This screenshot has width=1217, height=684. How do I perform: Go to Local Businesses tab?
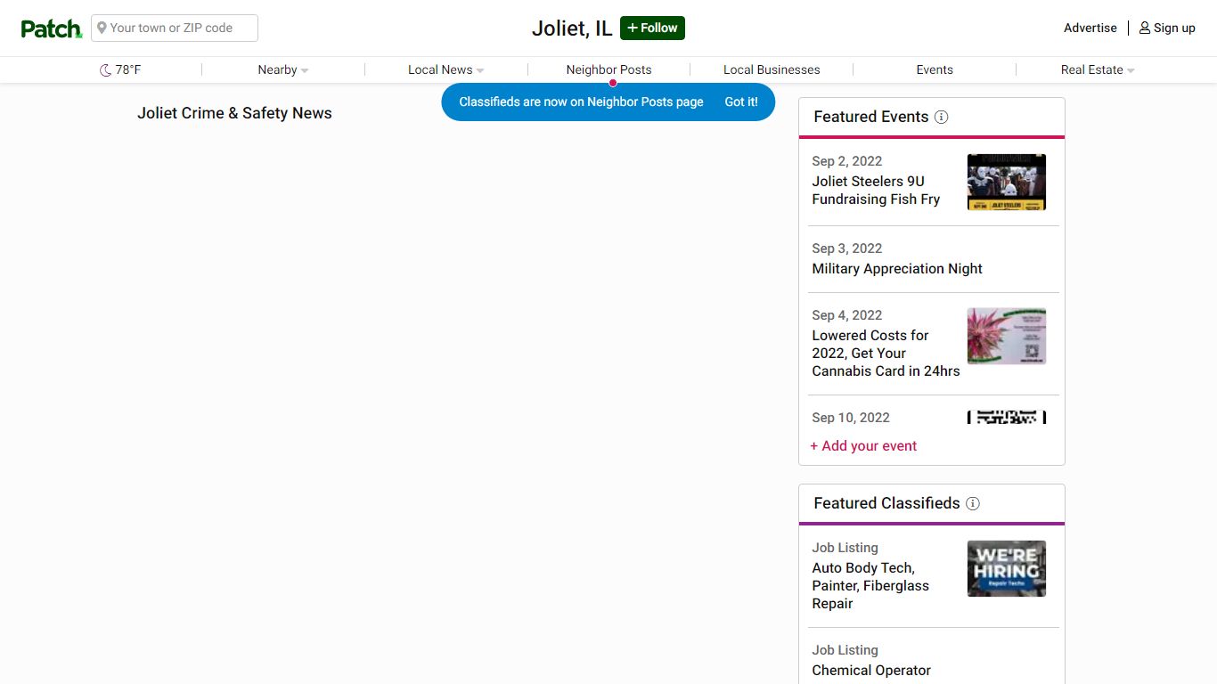(772, 69)
